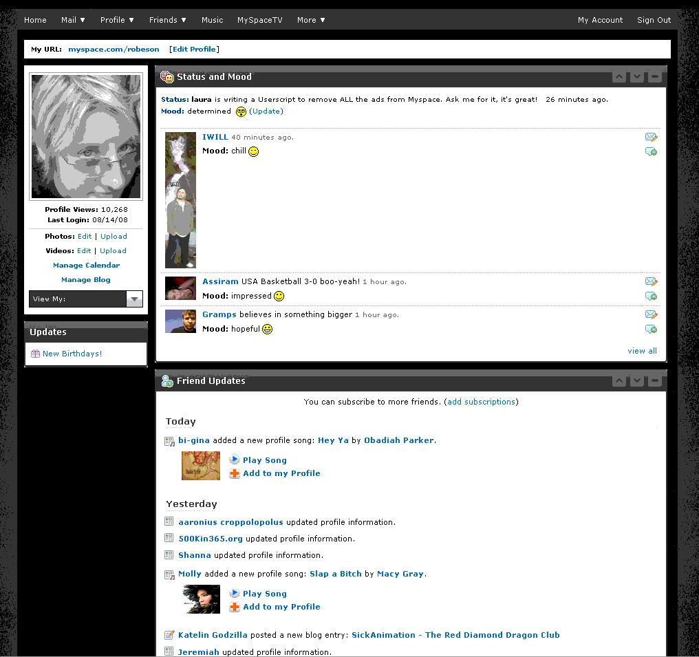Click play icon for Hey Ya song
The width and height of the screenshot is (699, 657).
click(x=235, y=460)
